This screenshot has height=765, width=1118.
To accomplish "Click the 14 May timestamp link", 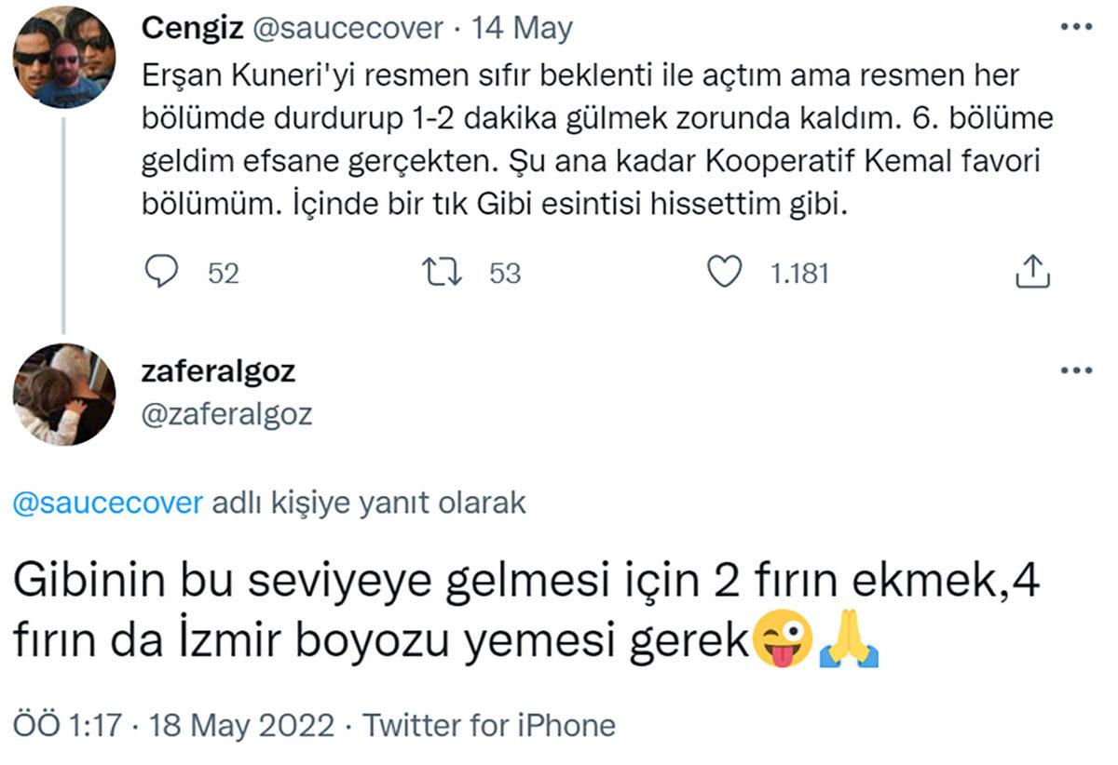I will tap(520, 27).
